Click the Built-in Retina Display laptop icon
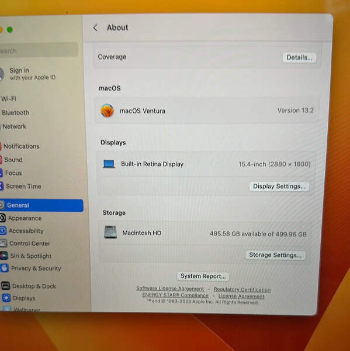The image size is (350, 351). 109,164
